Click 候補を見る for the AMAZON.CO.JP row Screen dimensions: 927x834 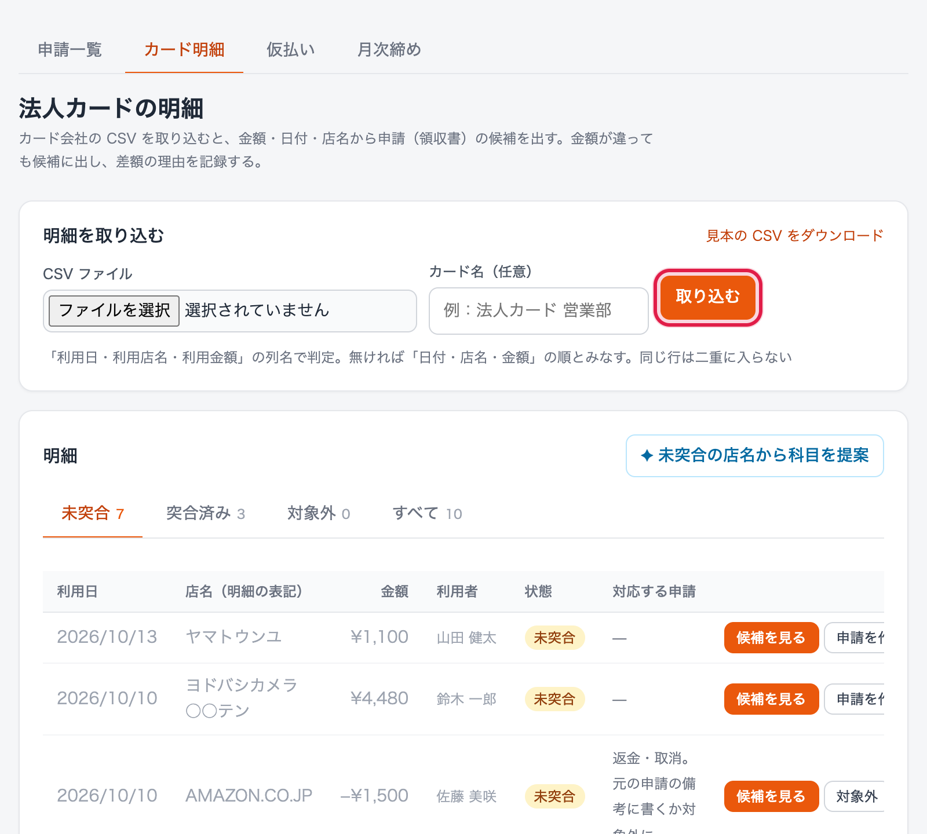[771, 796]
